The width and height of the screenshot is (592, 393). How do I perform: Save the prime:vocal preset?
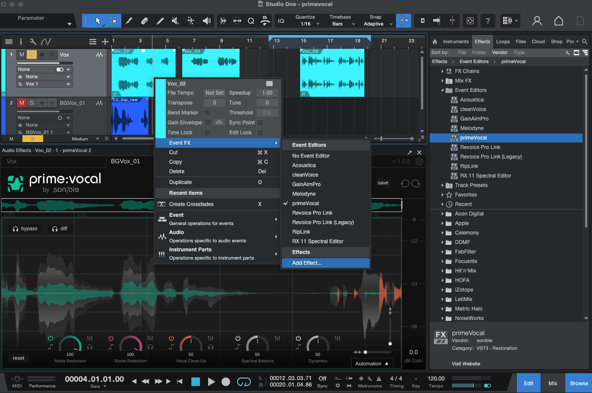pyautogui.click(x=383, y=183)
